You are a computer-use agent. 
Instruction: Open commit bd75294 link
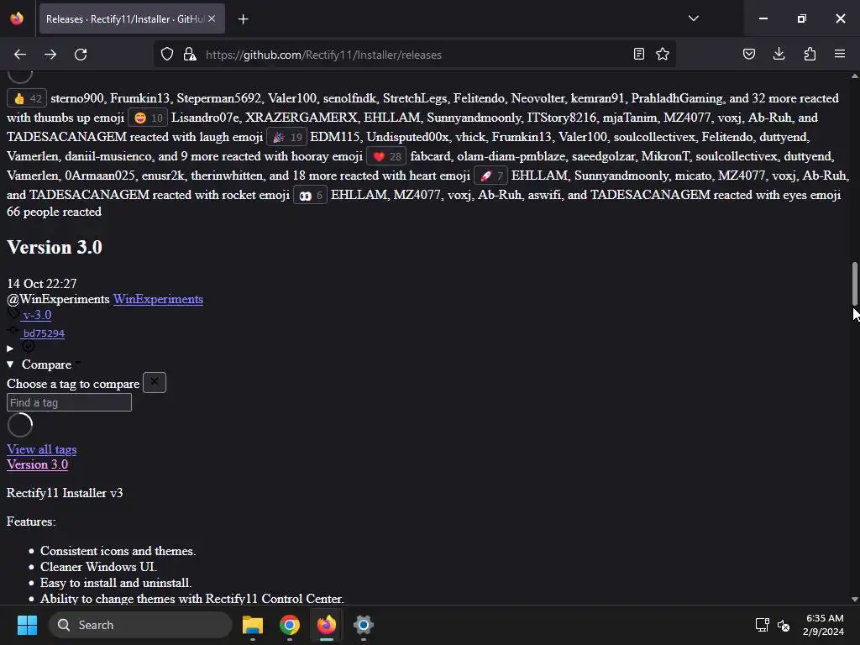(x=44, y=333)
